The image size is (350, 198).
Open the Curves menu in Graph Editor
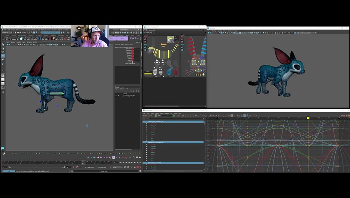[157, 113]
